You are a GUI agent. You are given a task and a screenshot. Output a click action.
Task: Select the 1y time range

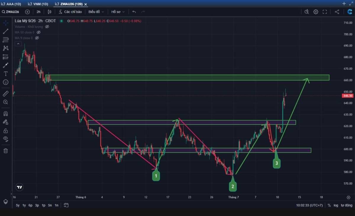coord(24,205)
